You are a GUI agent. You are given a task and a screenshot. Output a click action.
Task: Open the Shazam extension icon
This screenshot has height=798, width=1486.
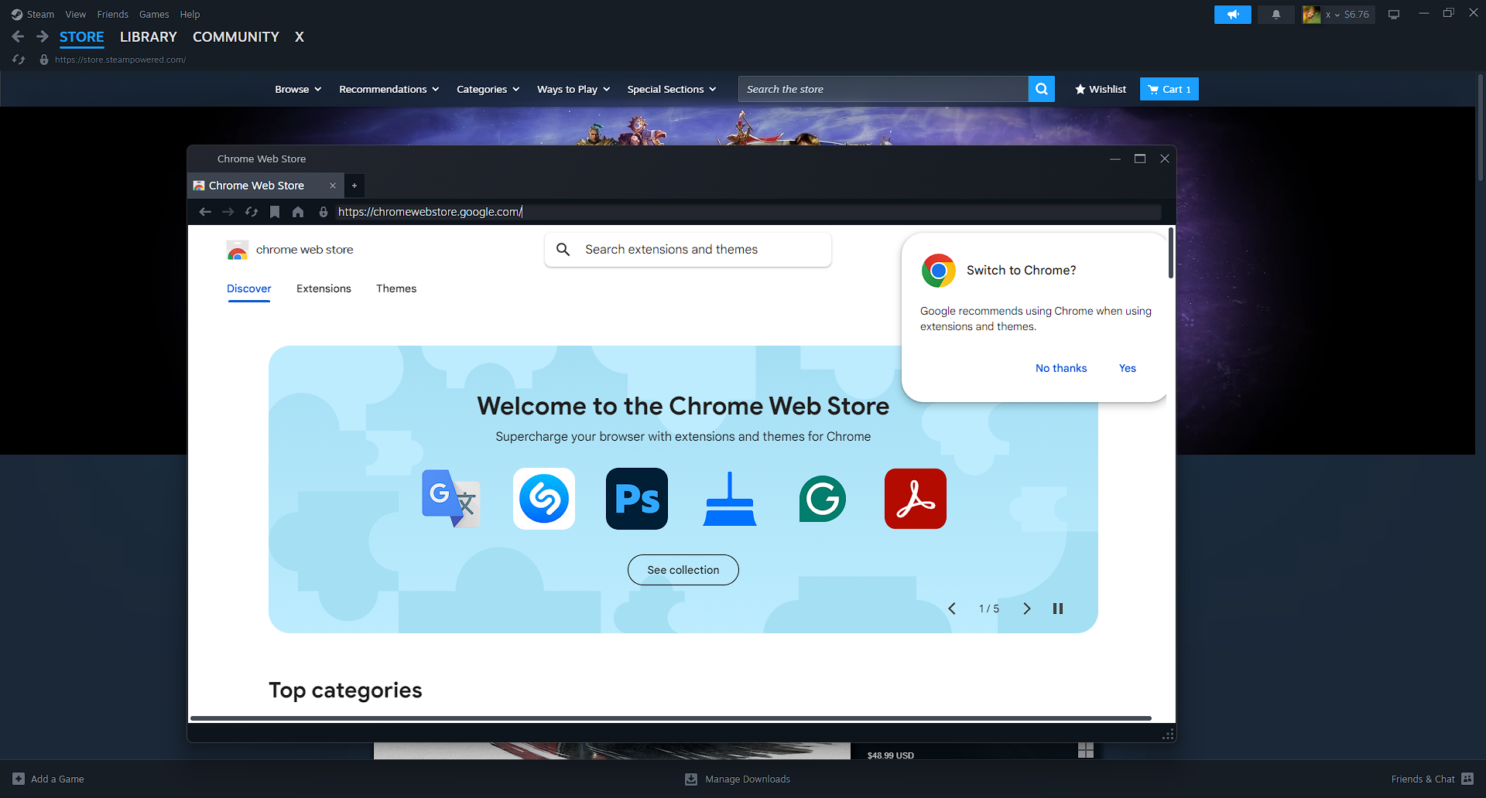(544, 499)
